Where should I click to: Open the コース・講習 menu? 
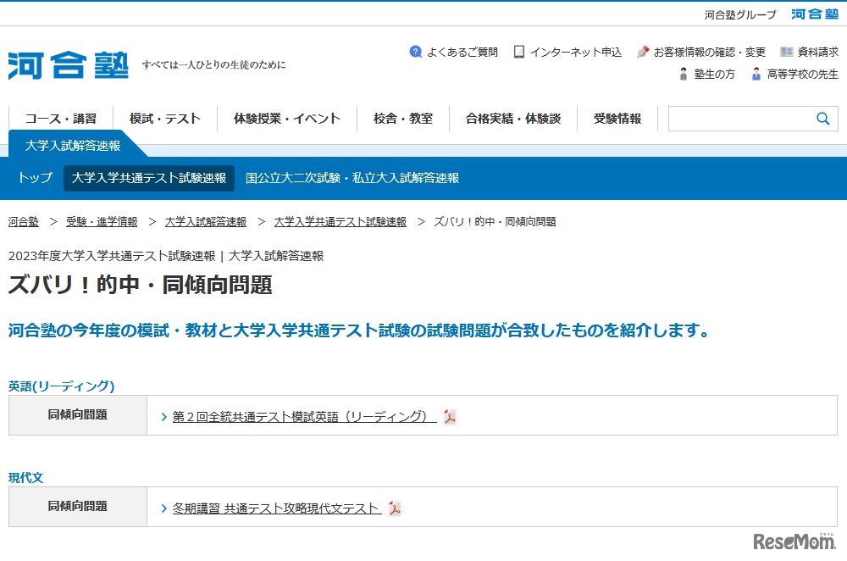[x=60, y=119]
